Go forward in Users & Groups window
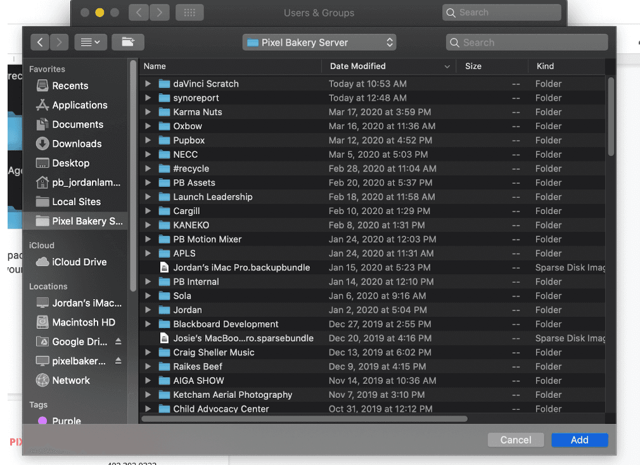640x465 pixels. tap(159, 13)
